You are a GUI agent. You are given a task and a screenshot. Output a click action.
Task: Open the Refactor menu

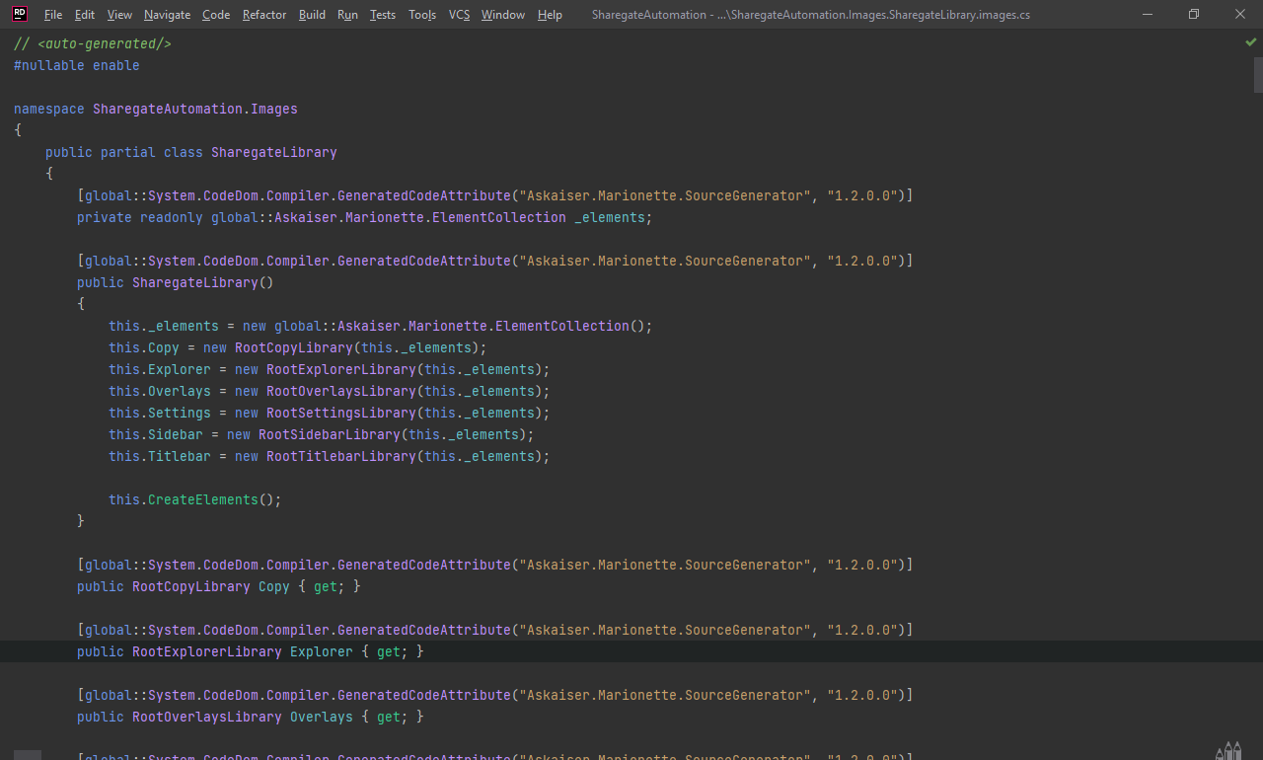click(x=264, y=15)
